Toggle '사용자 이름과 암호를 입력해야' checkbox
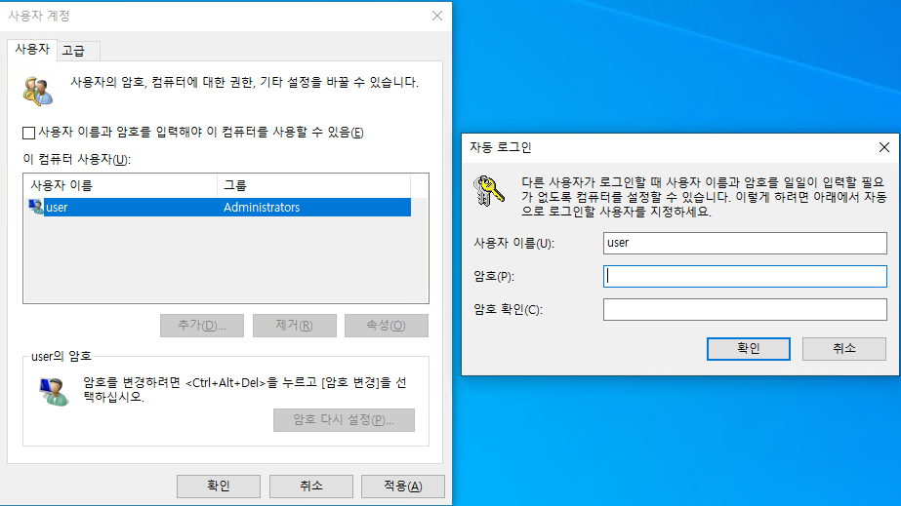The width and height of the screenshot is (901, 506). click(x=28, y=133)
